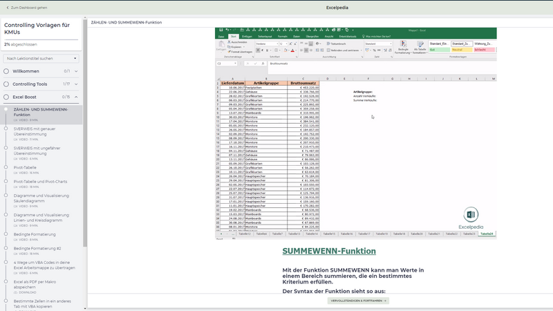Image resolution: width=553 pixels, height=311 pixels.
Task: Toggle the Willkommen completion circle
Action: tap(6, 71)
